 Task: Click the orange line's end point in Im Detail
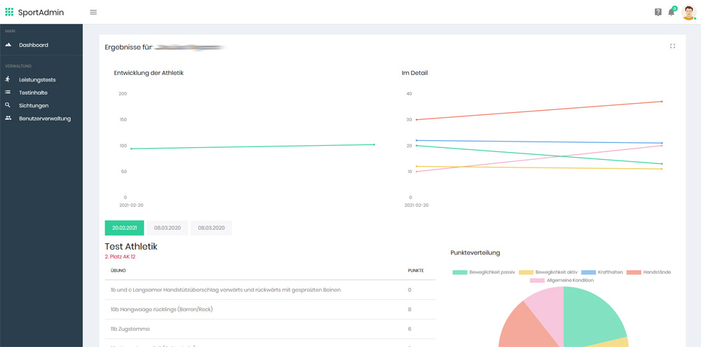point(662,102)
